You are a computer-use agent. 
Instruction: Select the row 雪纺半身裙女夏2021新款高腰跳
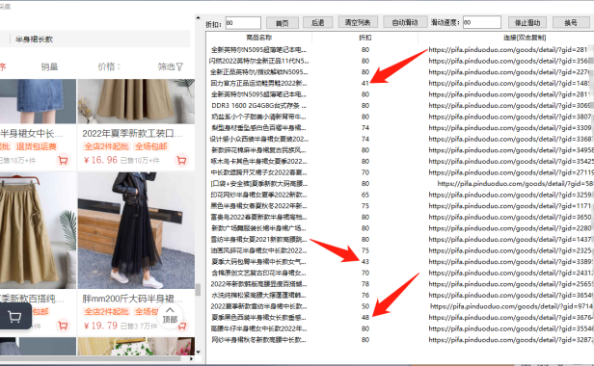pos(258,239)
